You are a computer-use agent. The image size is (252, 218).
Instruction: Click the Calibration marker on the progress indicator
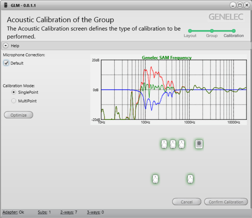[234, 31]
